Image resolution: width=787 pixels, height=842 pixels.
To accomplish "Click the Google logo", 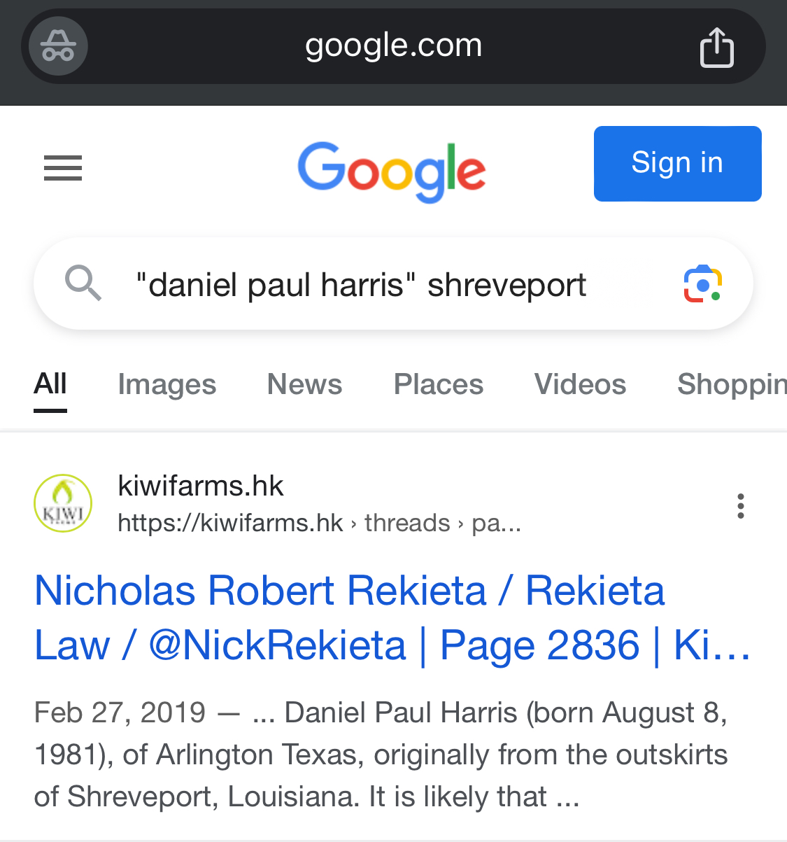I will pyautogui.click(x=392, y=171).
